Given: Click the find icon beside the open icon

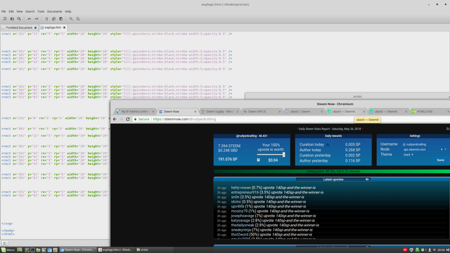Looking at the screenshot, I should pyautogui.click(x=19, y=19).
